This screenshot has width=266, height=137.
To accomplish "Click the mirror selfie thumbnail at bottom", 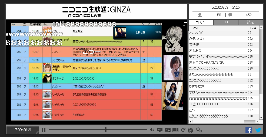I will [172, 96].
